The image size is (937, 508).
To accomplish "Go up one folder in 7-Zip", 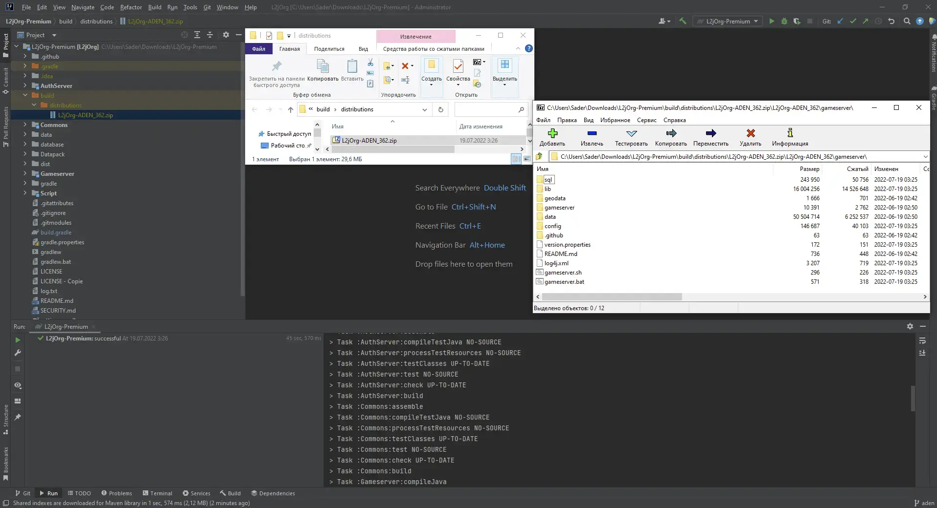I will coord(539,156).
